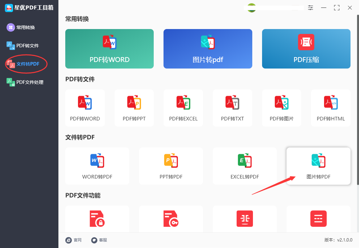The image size is (359, 248).
Task: Click the 星优PDF工具箱 app logo
Action: pos(9,8)
